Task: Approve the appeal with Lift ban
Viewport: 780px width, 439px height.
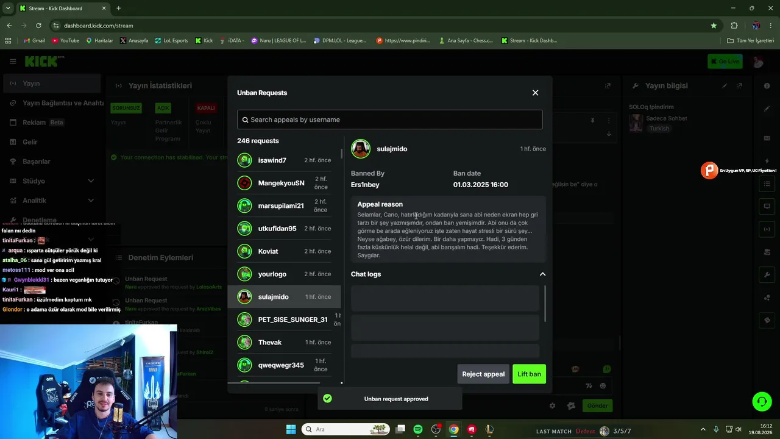Action: [529, 374]
